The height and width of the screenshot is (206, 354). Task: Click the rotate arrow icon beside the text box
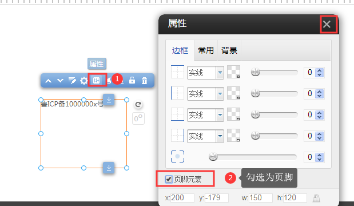click(x=138, y=105)
